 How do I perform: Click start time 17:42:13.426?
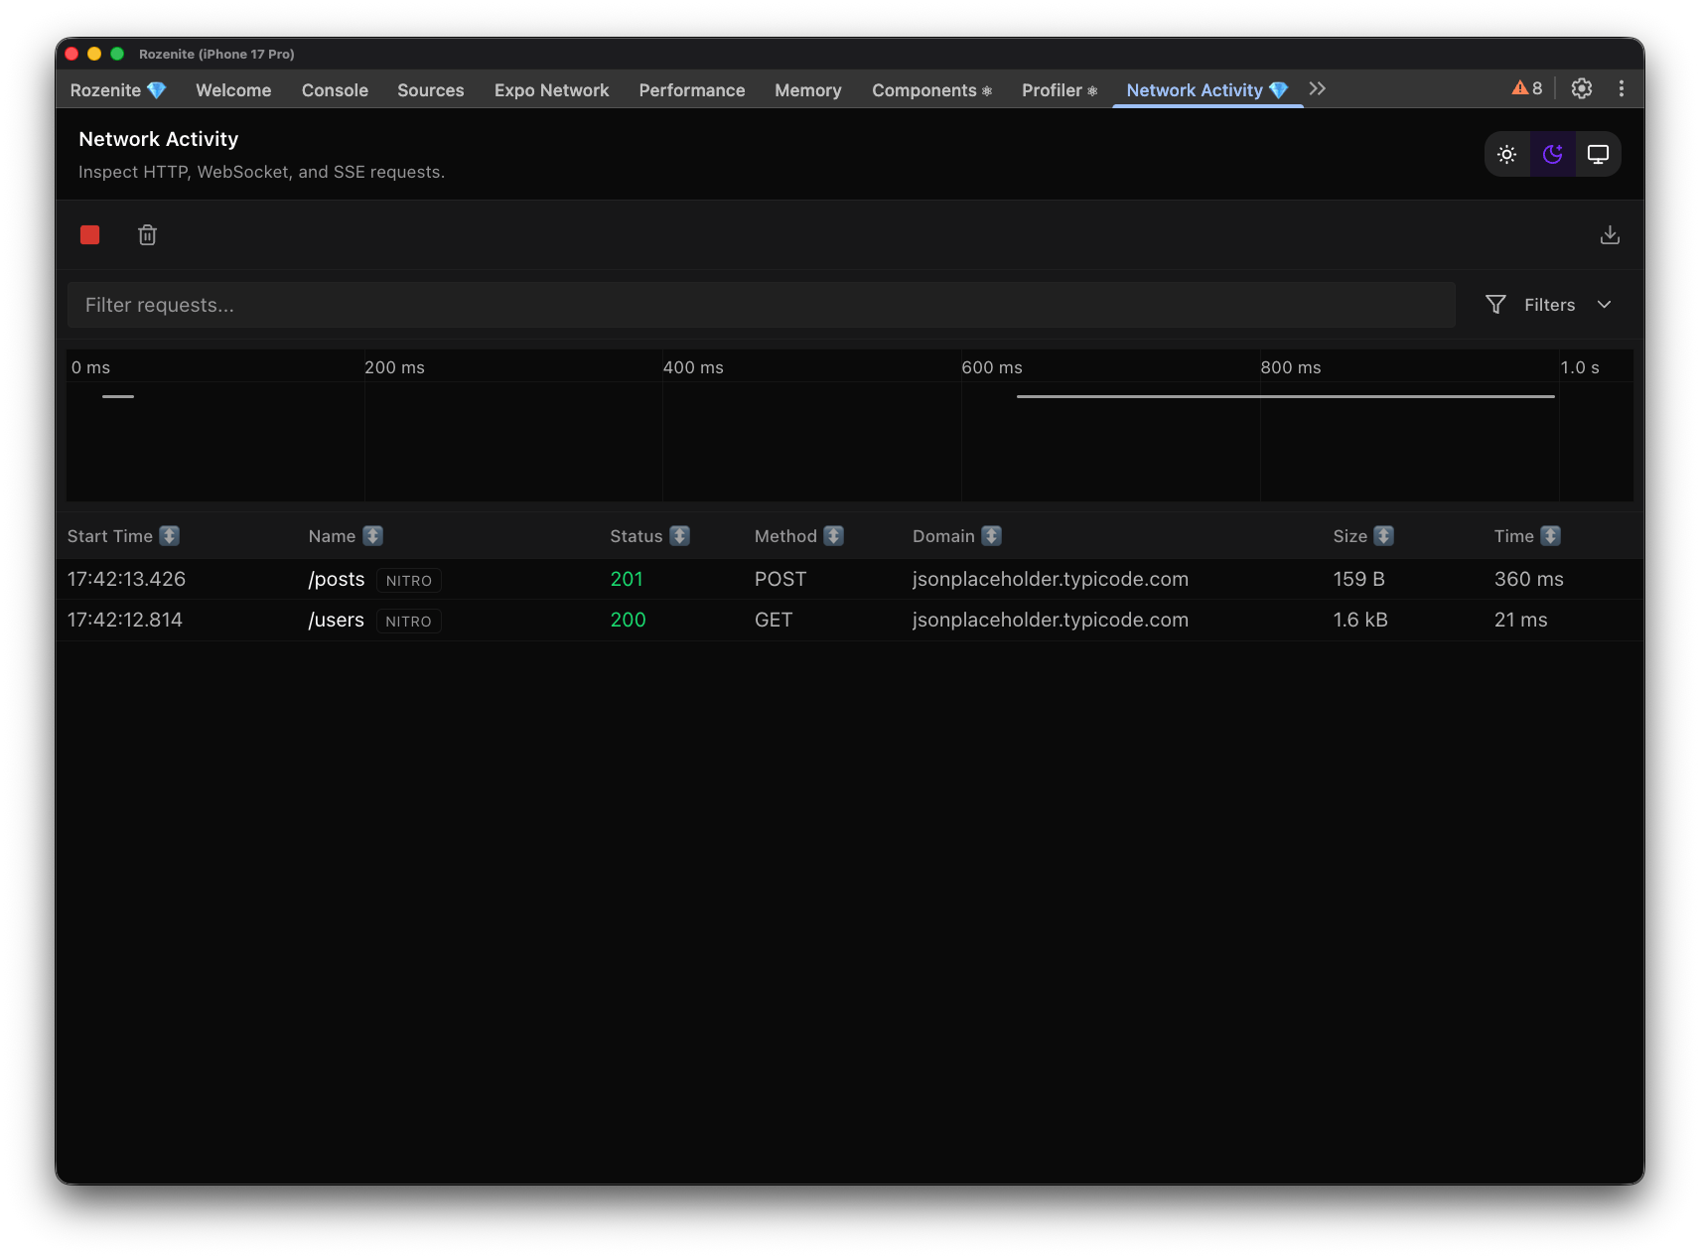click(126, 579)
